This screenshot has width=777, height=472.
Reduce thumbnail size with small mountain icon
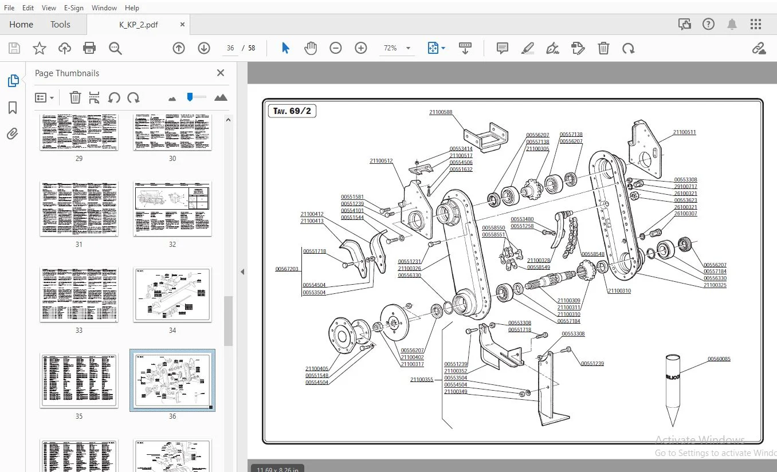point(172,99)
